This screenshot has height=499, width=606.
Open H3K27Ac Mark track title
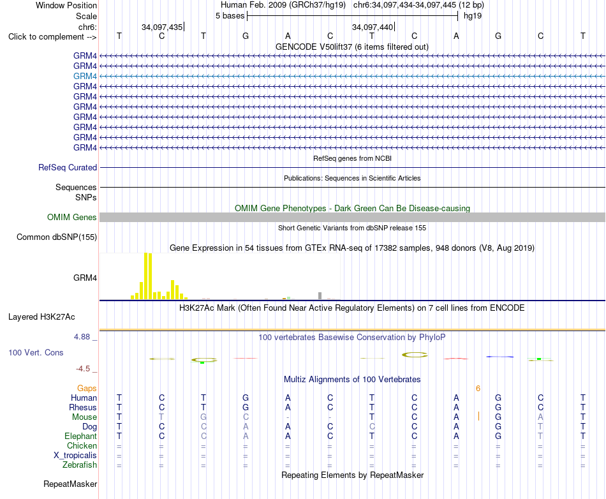pos(351,308)
